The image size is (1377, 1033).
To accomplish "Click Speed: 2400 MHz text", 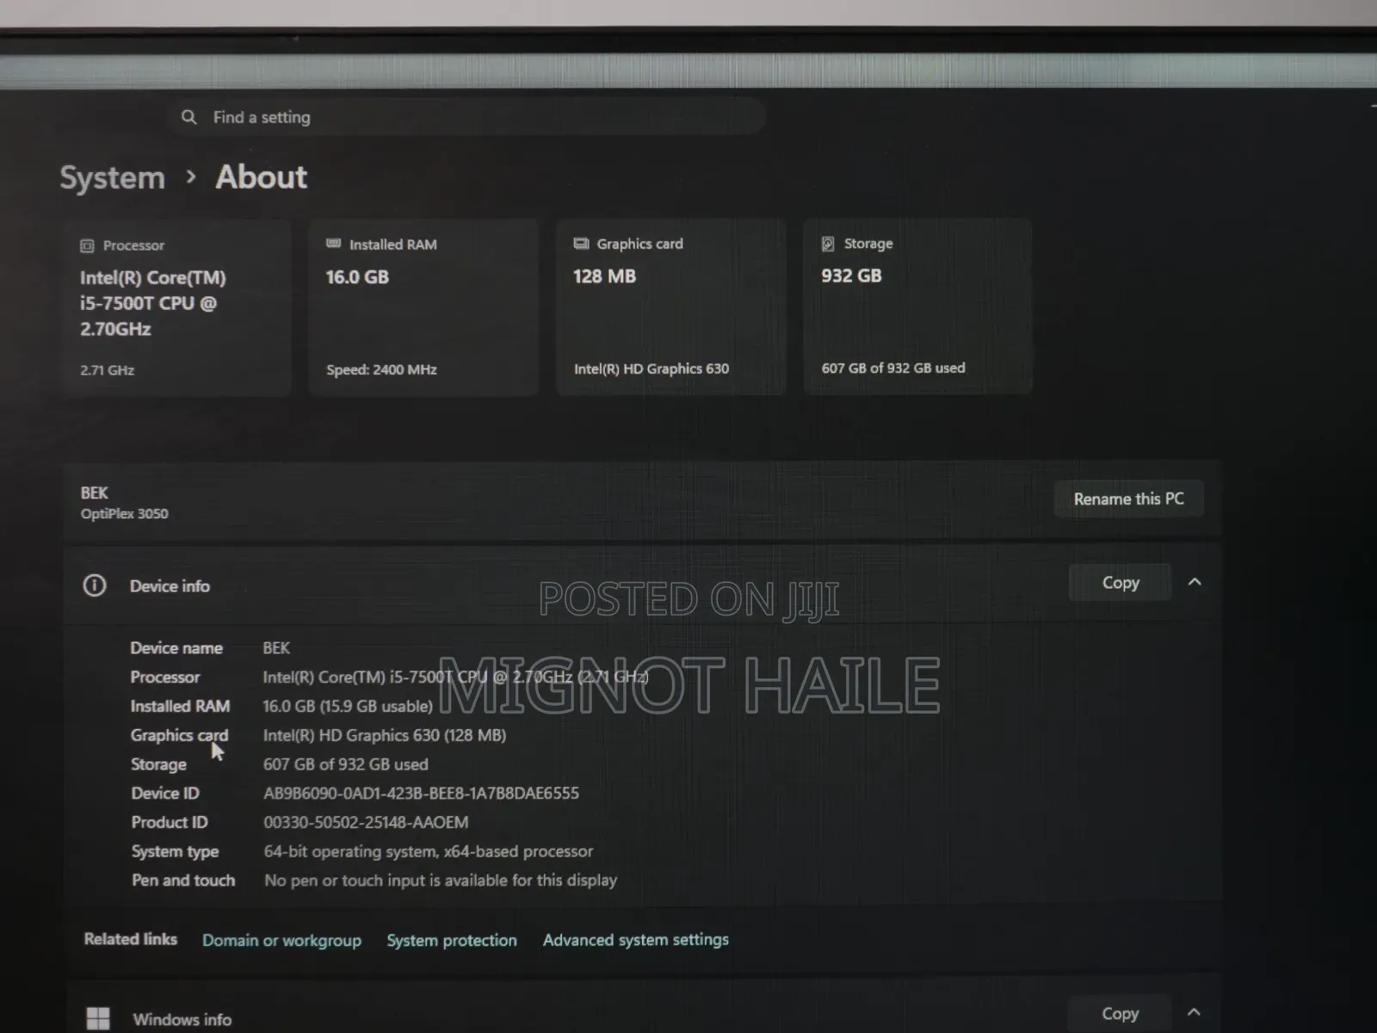I will pos(381,369).
